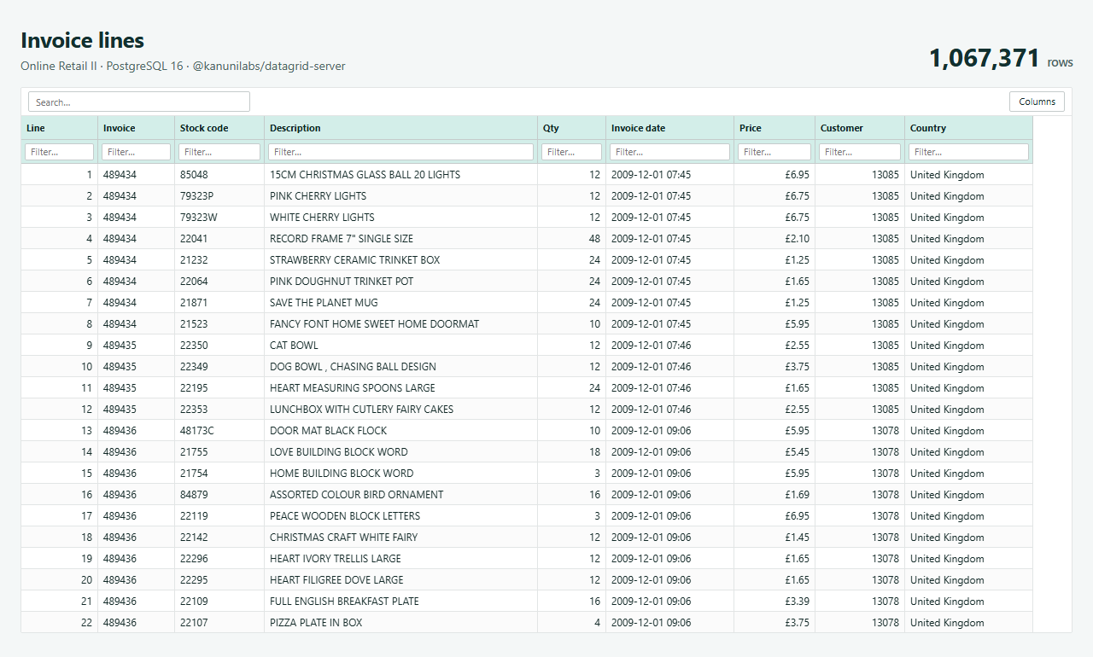Select 'DOG BOWL , CHASING BALL DESIGN'
This screenshot has width=1093, height=657.
[401, 367]
